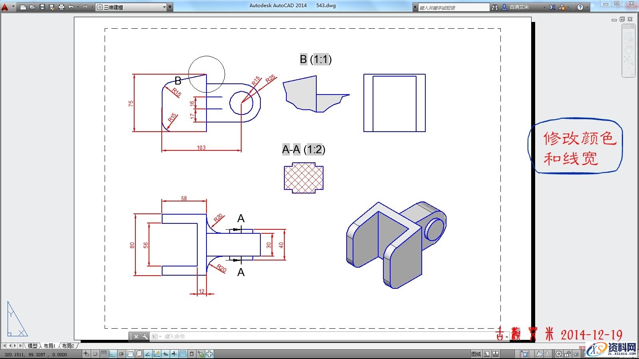This screenshot has height=359, width=639.
Task: Open the zoom tool on the navigation bar
Action: tap(629, 59)
